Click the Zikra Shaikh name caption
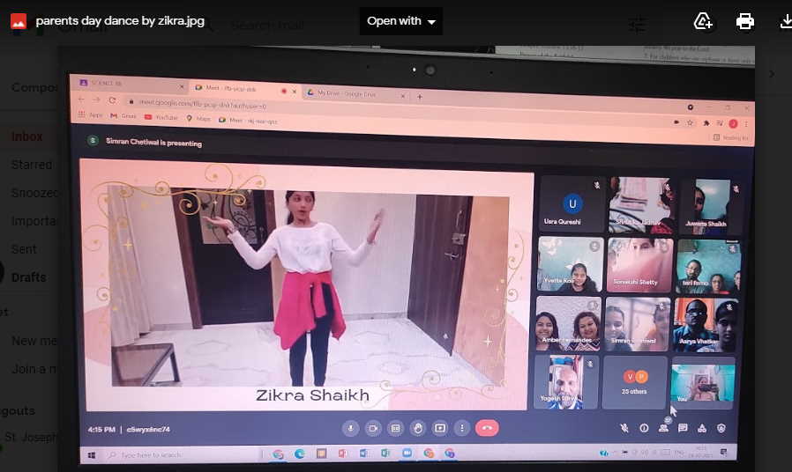 312,395
